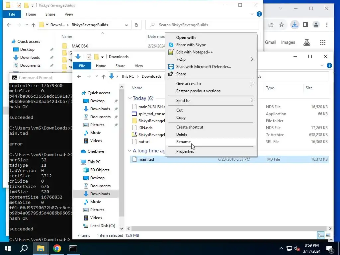Image resolution: width=340 pixels, height=255 pixels.
Task: Open recent locations dropdown in Downloads window
Action: tap(97, 76)
